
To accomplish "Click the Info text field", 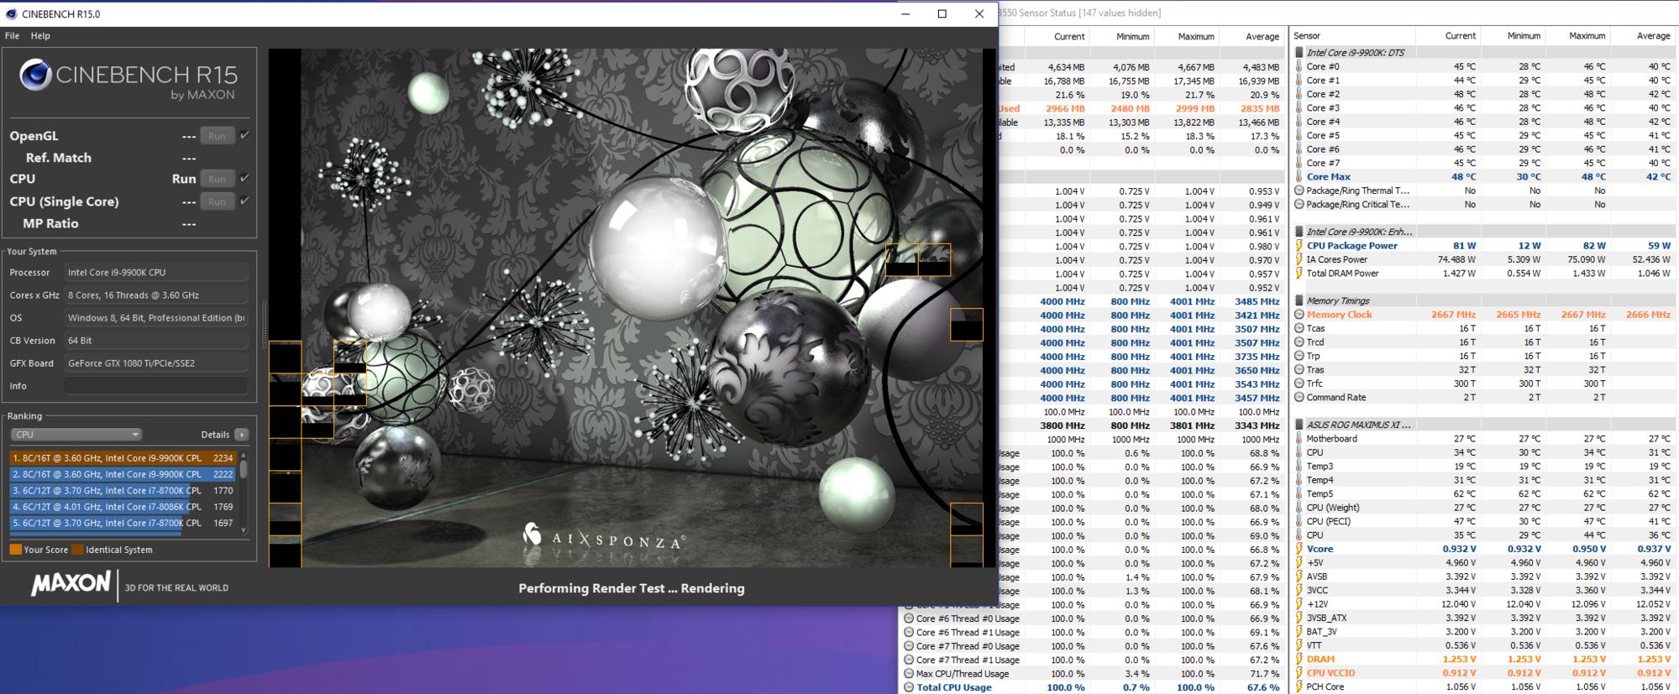I will point(155,386).
